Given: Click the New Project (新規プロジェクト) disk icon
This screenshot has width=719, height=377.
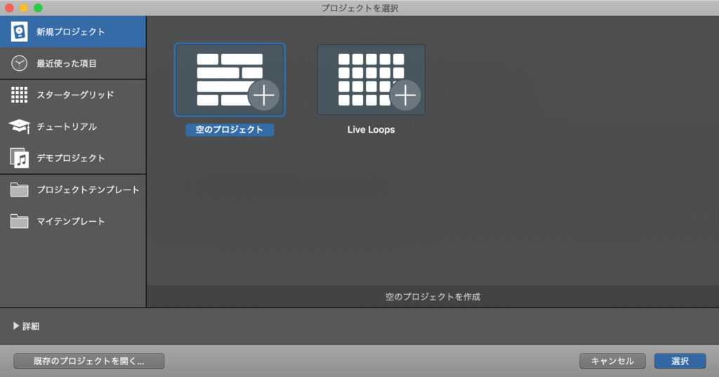Looking at the screenshot, I should pos(19,32).
